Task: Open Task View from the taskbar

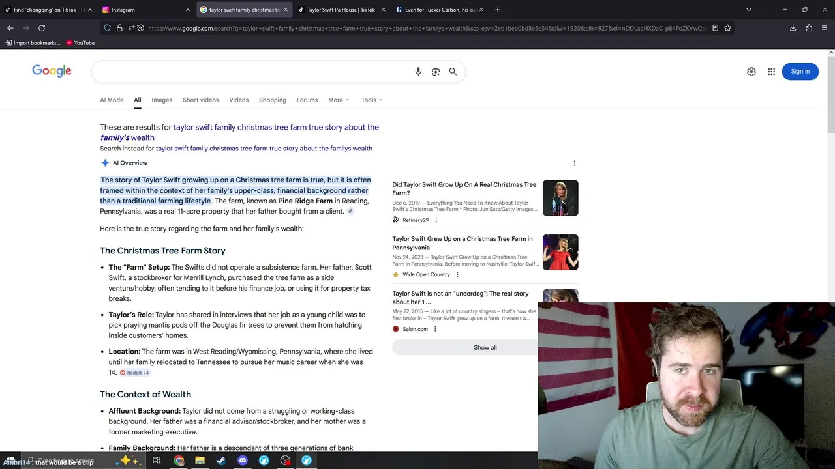Action: point(157,461)
